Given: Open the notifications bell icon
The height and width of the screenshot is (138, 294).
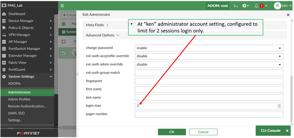Looking at the screenshot, I should point(257,6).
